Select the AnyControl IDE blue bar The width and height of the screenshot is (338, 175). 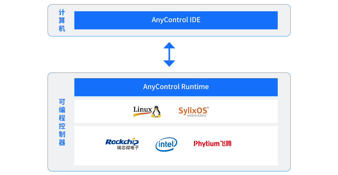176,20
